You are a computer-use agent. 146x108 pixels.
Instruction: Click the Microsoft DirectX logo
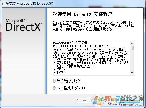[24, 25]
